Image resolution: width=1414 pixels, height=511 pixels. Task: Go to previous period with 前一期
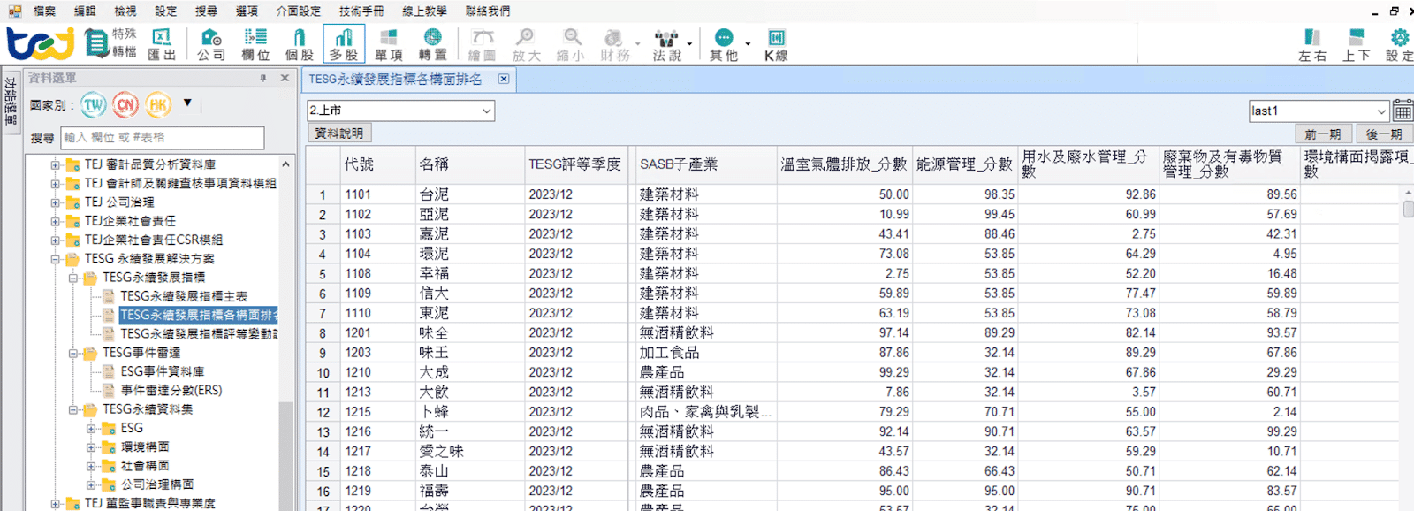coord(1322,134)
